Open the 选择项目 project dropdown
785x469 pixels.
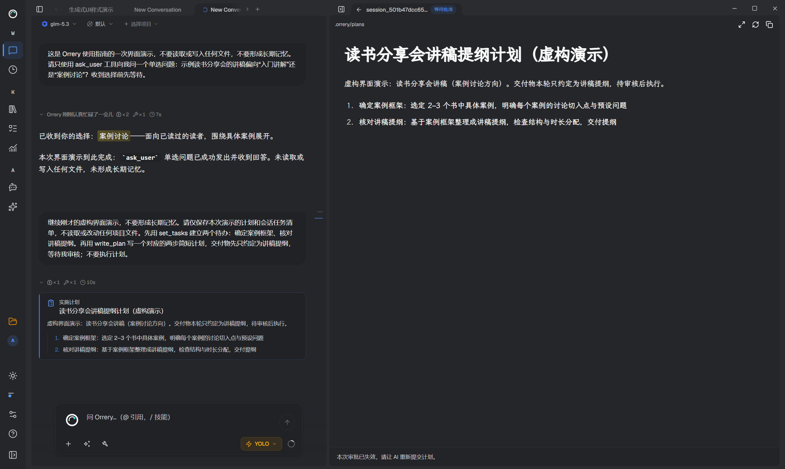point(141,24)
